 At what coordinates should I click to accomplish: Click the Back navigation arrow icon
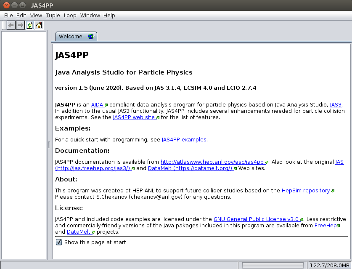[11, 25]
